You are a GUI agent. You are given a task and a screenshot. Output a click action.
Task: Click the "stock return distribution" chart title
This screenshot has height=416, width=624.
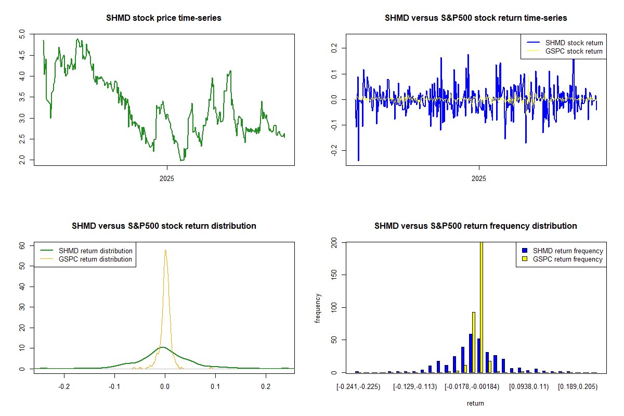click(164, 226)
